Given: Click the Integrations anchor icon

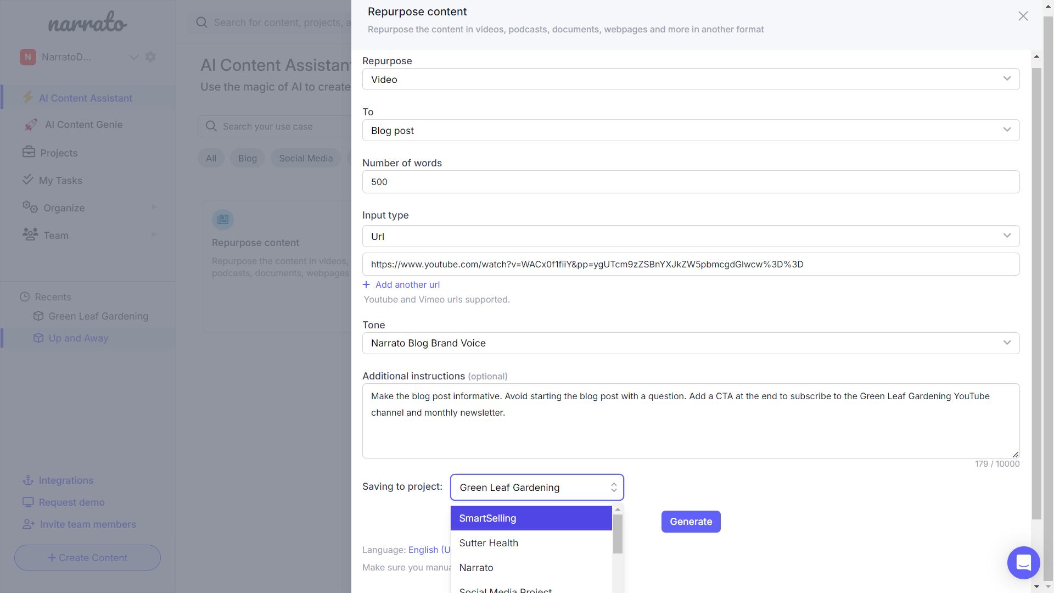Looking at the screenshot, I should tap(28, 480).
